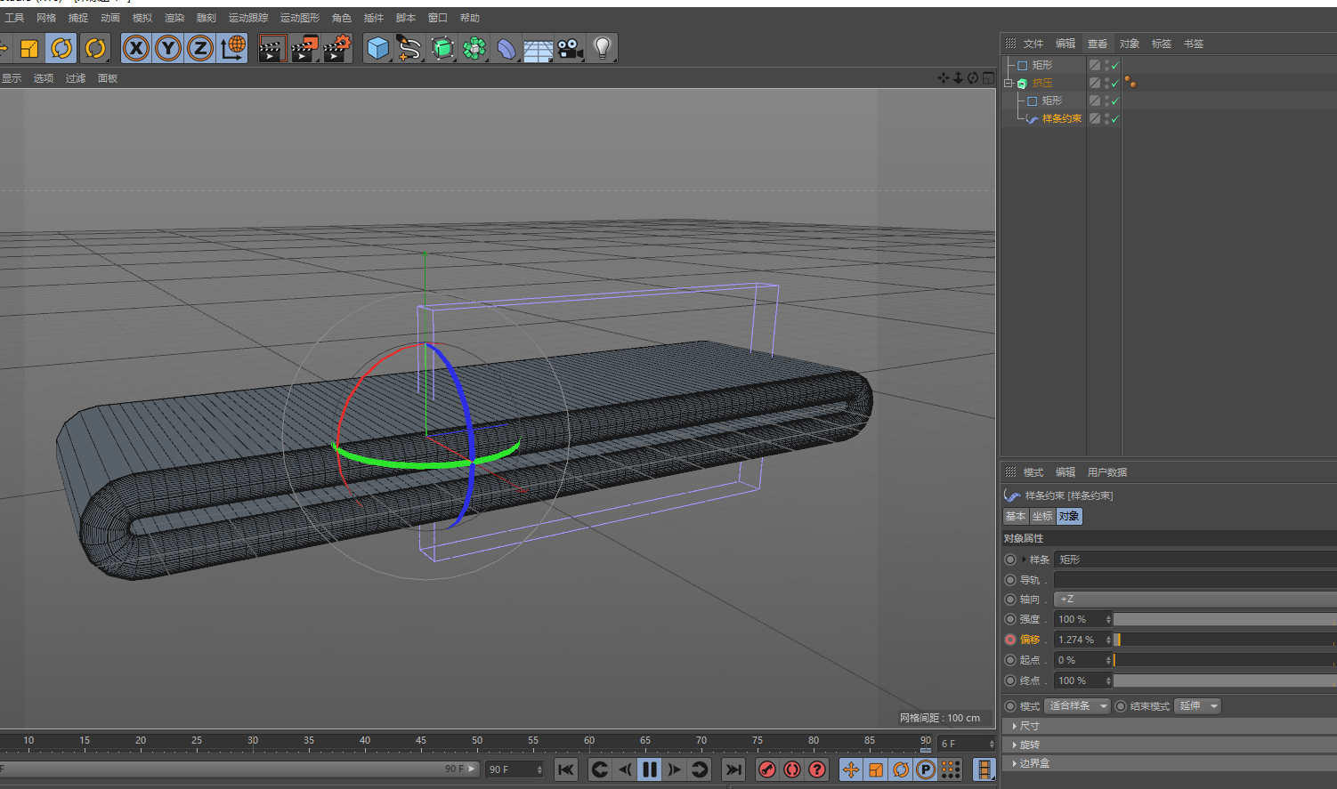Open the floor environment icon
The height and width of the screenshot is (789, 1337).
point(539,48)
